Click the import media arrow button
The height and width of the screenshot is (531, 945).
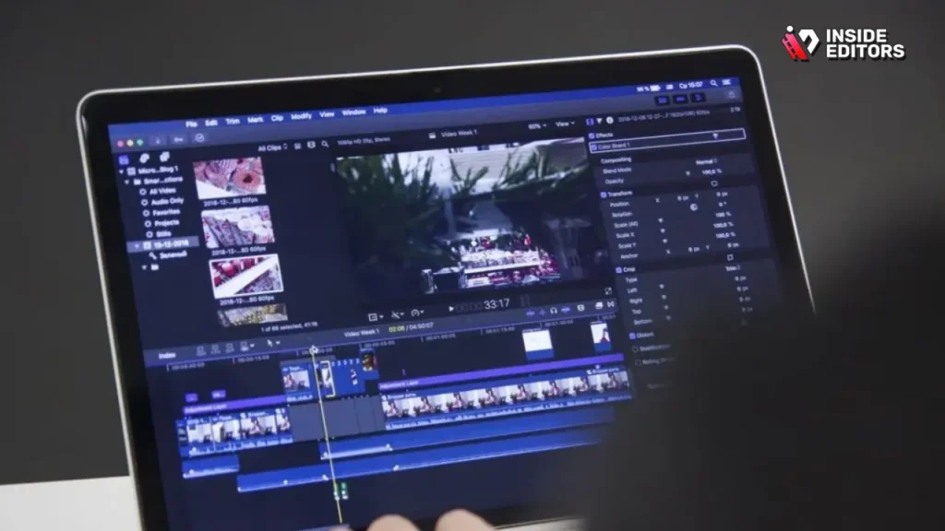pyautogui.click(x=157, y=141)
